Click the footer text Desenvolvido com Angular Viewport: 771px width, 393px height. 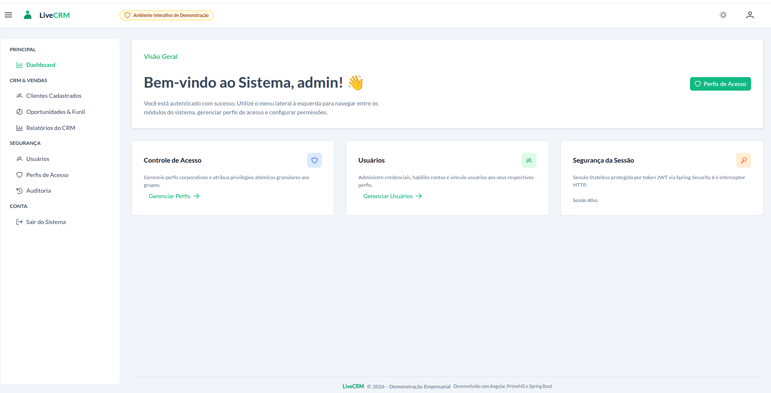(503, 386)
